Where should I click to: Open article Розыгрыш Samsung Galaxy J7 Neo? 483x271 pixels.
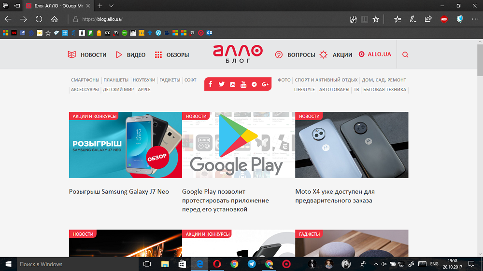[119, 191]
